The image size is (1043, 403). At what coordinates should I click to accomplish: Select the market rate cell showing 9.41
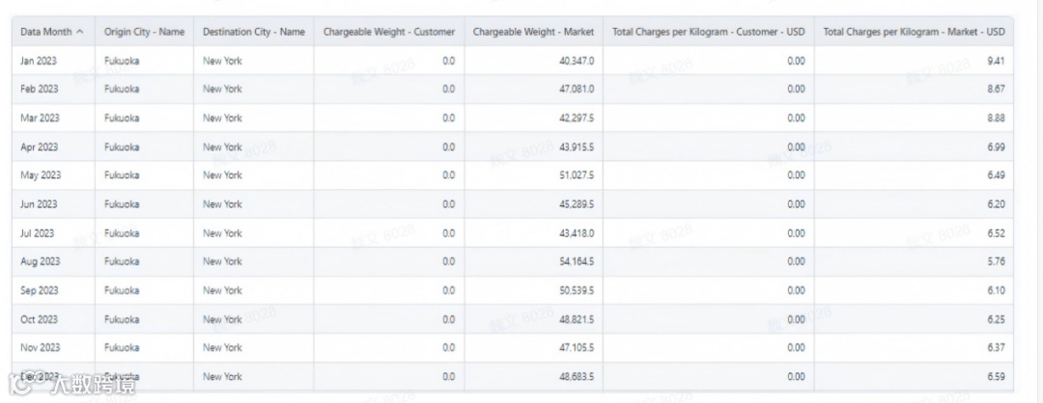click(996, 61)
